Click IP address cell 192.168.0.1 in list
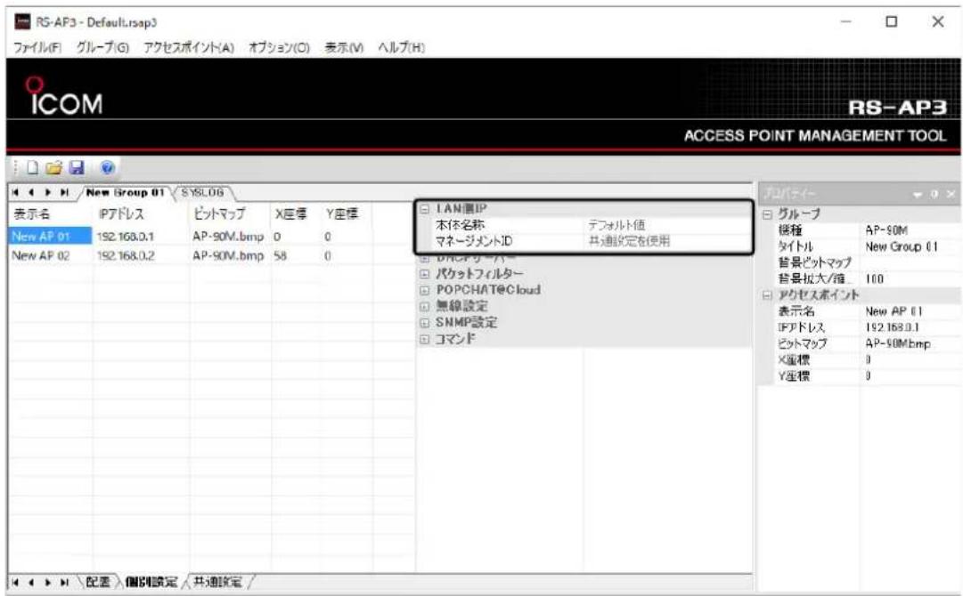 (126, 237)
